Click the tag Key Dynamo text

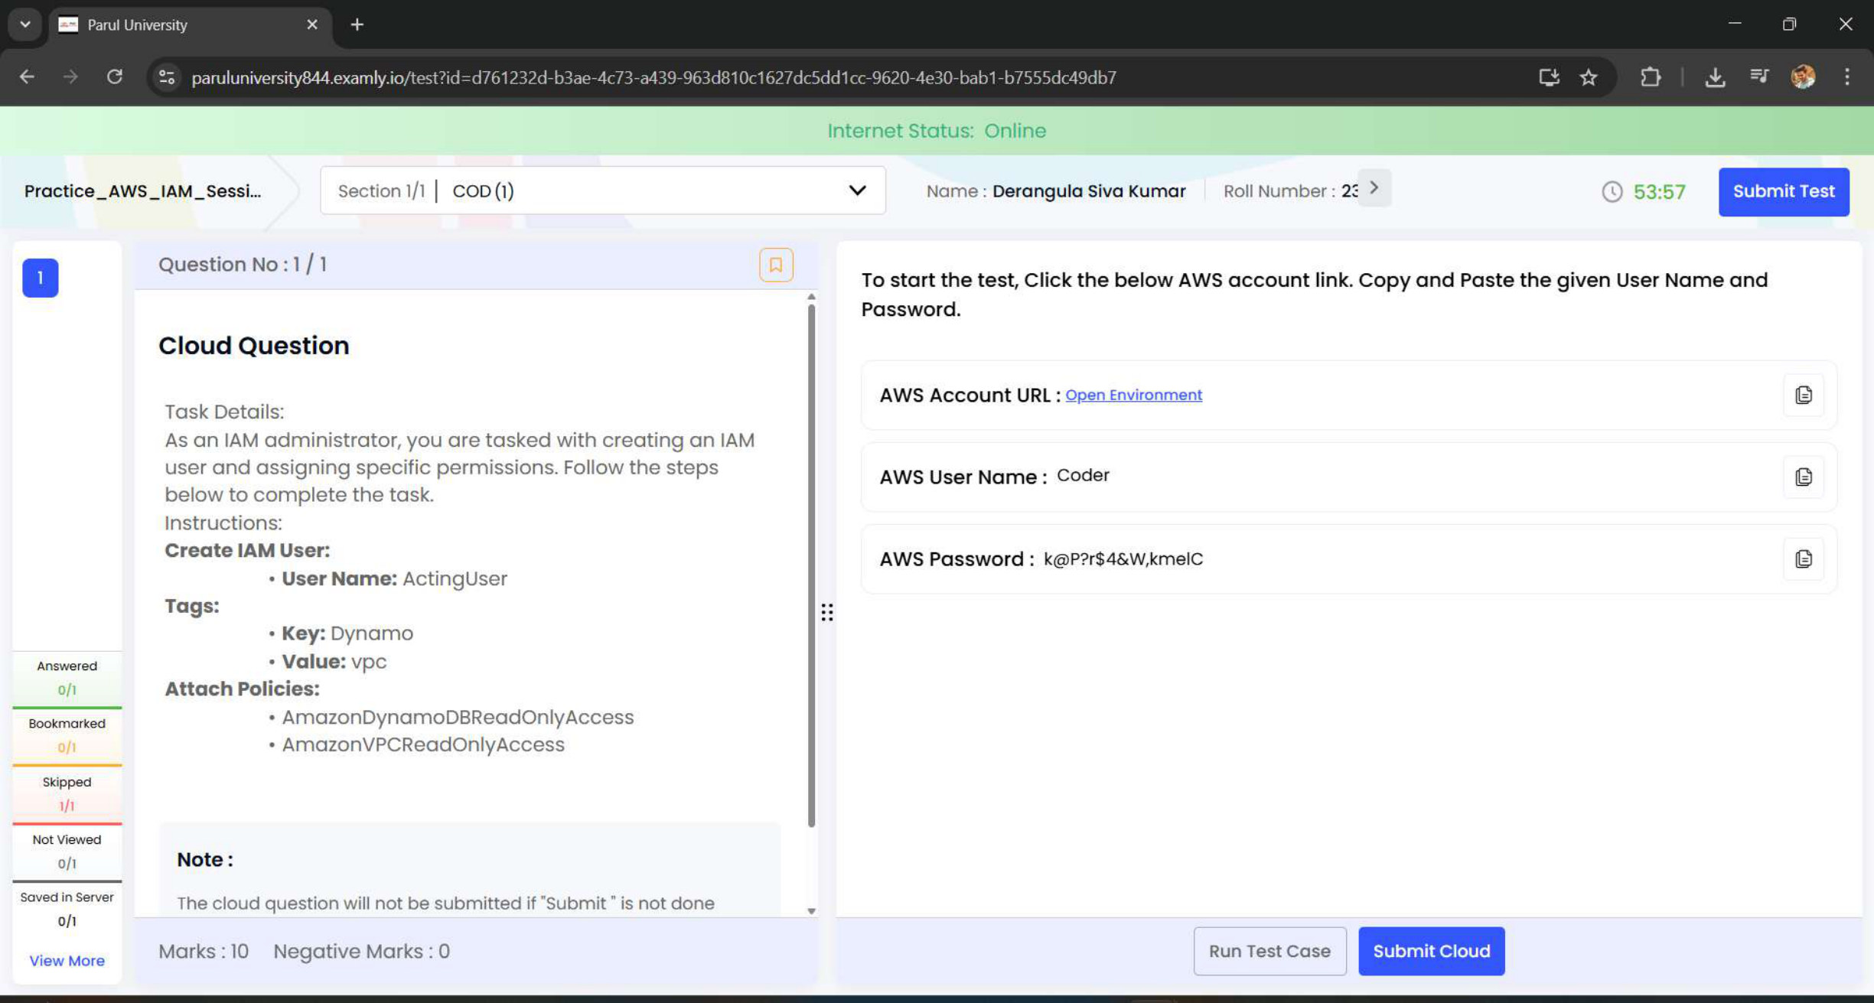[347, 633]
